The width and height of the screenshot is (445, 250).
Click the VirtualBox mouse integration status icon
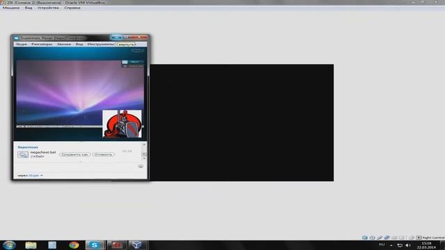[411, 237]
